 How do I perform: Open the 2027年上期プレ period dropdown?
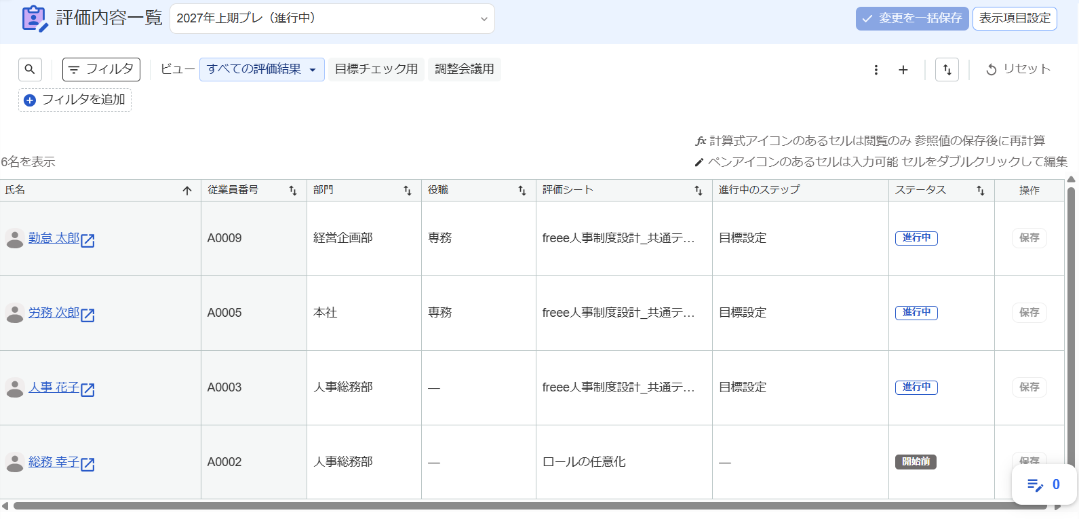pyautogui.click(x=332, y=18)
